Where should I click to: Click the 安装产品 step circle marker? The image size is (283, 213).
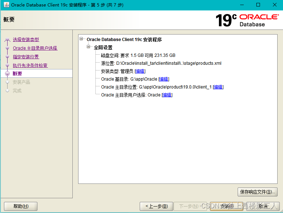(x=8, y=82)
